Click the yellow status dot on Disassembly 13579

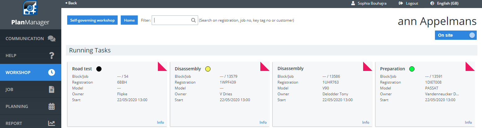click(208, 69)
